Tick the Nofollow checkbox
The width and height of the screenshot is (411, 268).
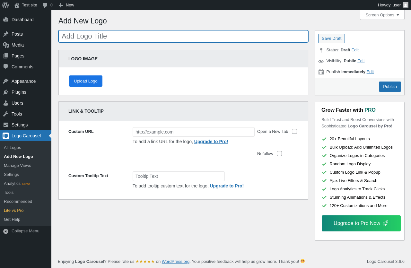(279, 153)
